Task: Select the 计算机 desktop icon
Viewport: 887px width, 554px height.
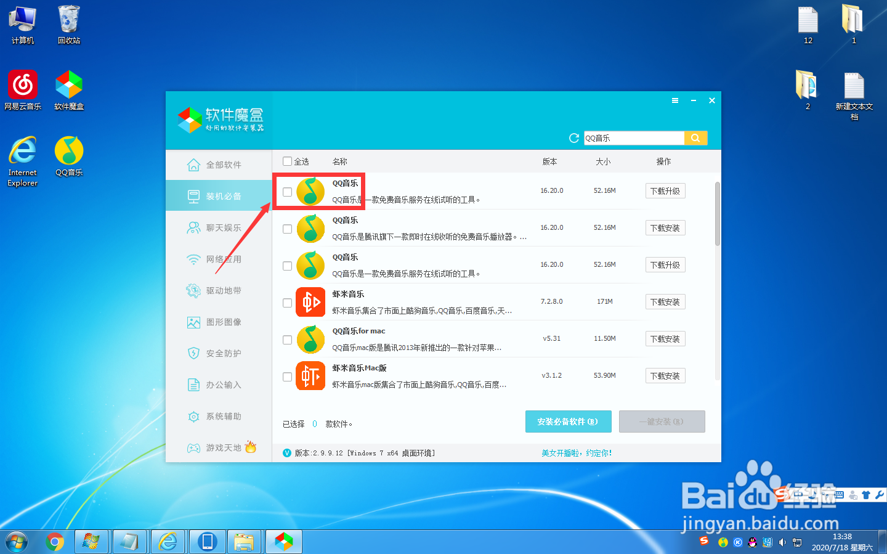Action: coord(23,25)
